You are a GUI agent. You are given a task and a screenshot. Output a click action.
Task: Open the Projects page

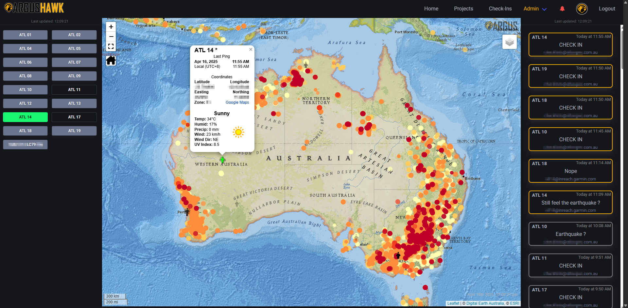463,9
